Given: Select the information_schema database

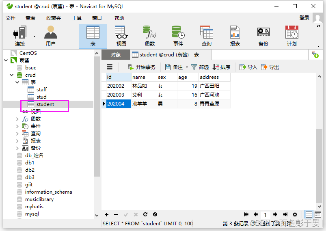Looking at the screenshot, I should [49, 192].
